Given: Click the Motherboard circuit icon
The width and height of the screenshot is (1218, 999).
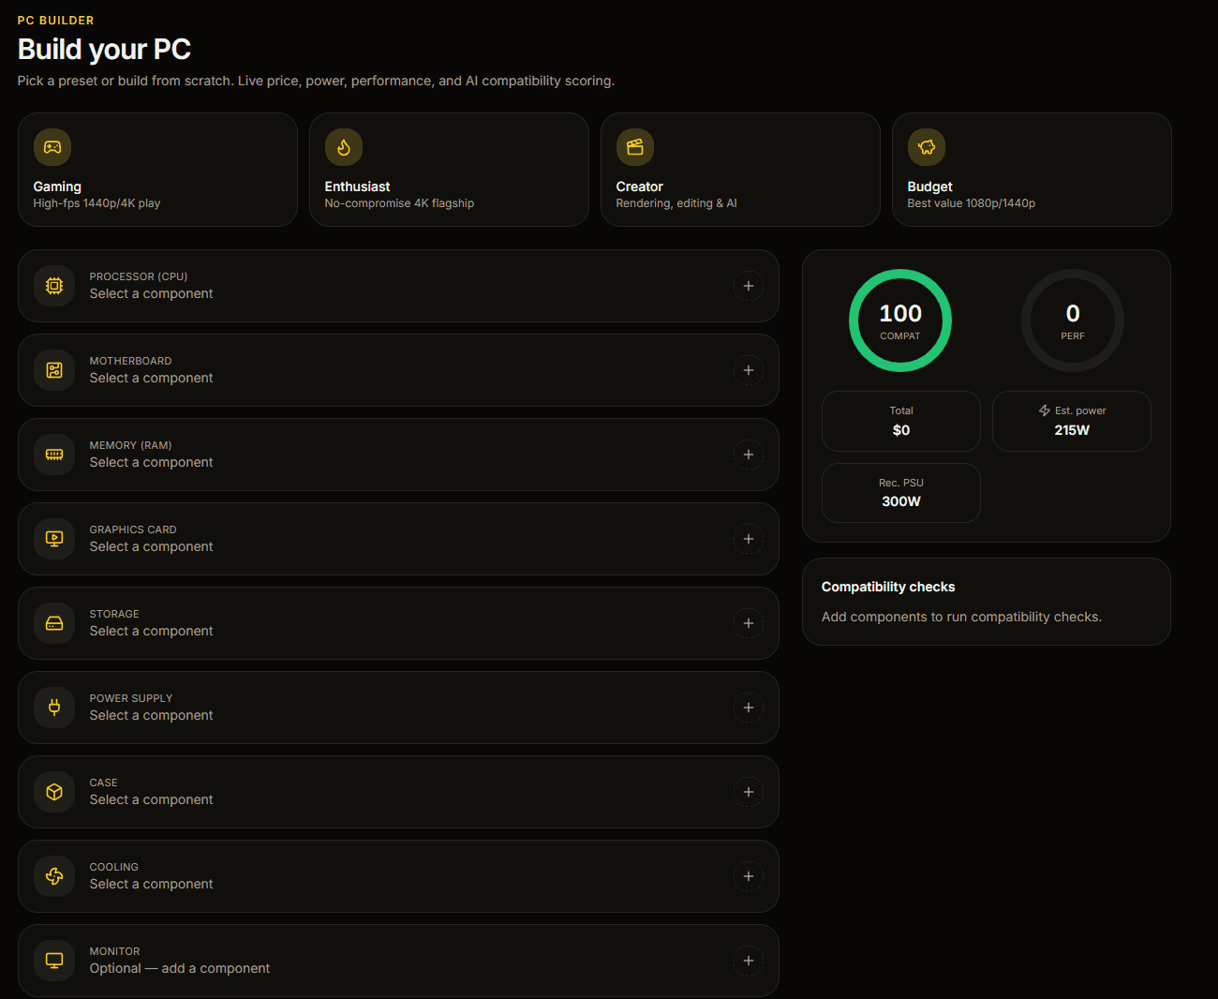Looking at the screenshot, I should coord(54,370).
